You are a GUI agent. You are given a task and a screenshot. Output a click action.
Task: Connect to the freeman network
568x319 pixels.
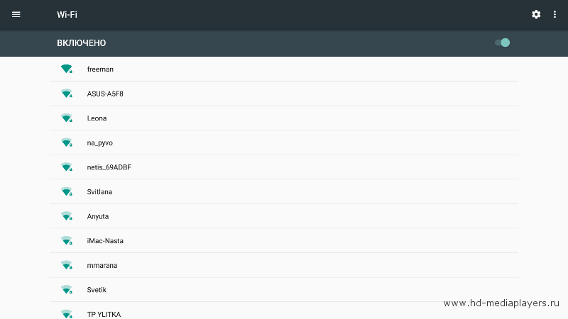tap(284, 69)
